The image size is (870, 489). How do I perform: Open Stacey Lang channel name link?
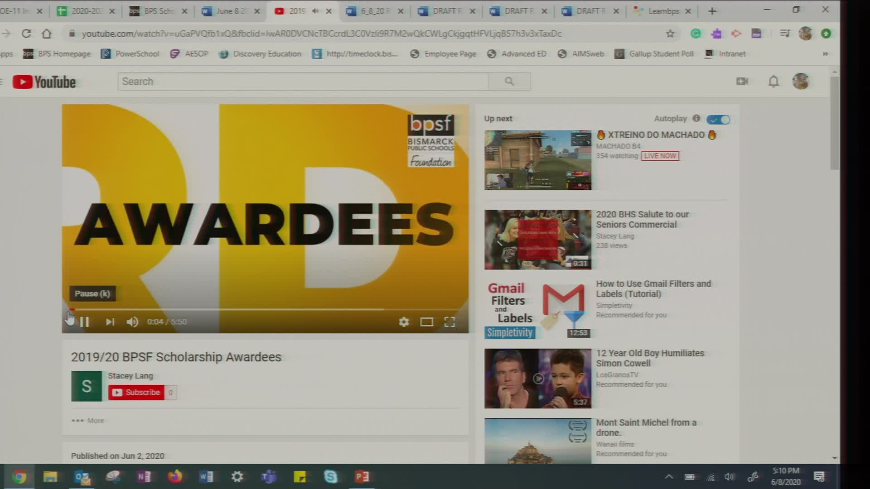point(130,376)
